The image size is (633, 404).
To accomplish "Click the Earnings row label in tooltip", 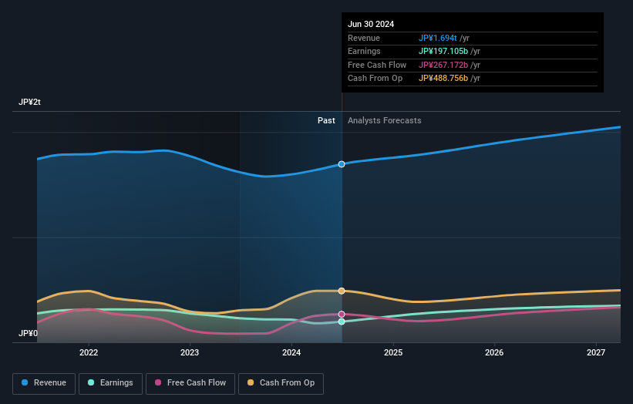I will [364, 51].
